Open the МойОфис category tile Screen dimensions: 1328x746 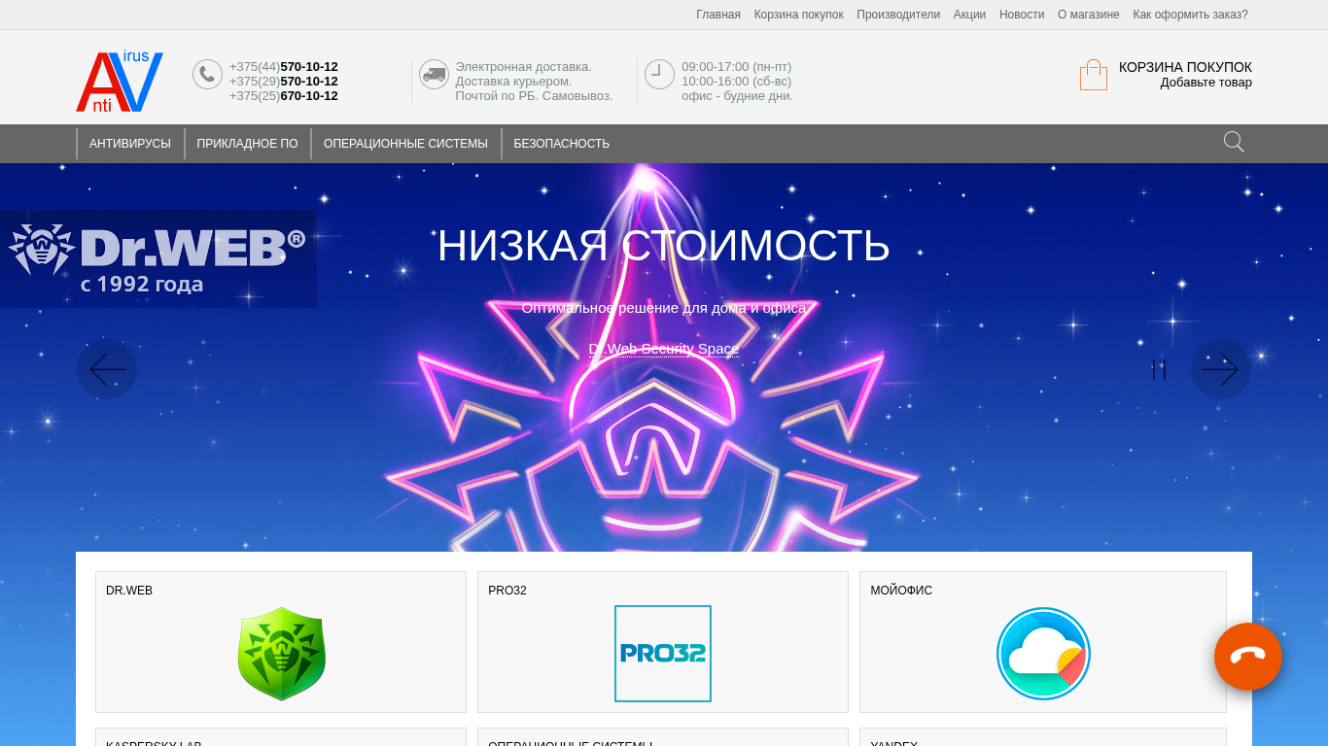tap(1043, 642)
